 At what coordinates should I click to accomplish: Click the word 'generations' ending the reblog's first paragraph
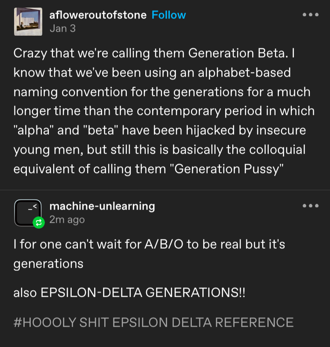point(48,263)
